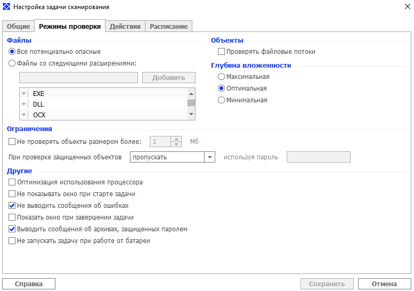This screenshot has height=291, width=414.
Task: Click the Справка button
Action: 29,284
